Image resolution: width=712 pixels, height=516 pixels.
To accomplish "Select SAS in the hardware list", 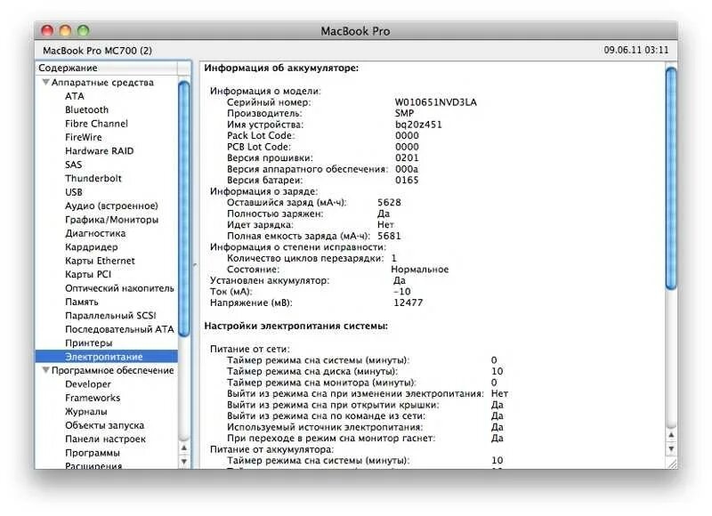I will (74, 165).
